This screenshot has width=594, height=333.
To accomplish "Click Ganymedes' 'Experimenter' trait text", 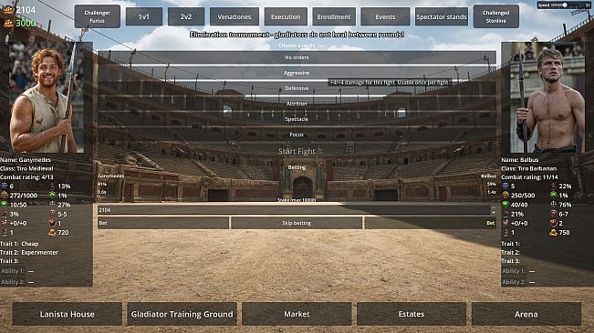I will pos(40,253).
